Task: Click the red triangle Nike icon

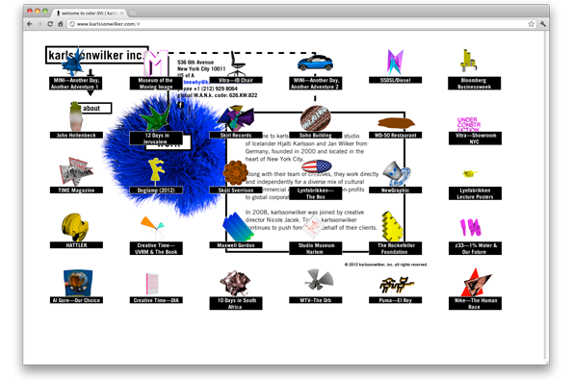Action: 476,283
